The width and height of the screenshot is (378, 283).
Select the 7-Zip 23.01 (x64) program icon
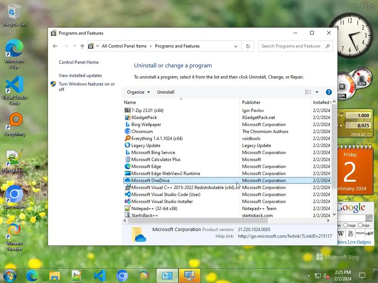(x=127, y=111)
